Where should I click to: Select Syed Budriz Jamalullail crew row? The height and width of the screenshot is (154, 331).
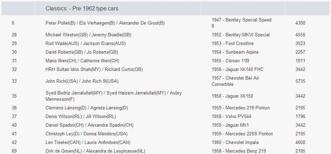[x=113, y=96]
